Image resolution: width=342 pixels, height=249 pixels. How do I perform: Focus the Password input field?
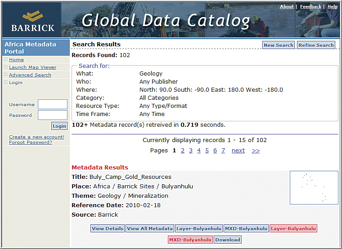(53, 115)
